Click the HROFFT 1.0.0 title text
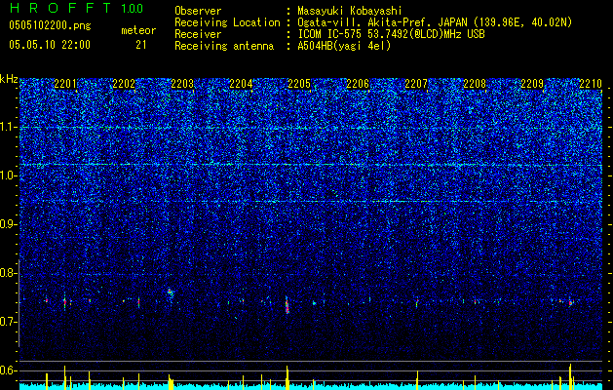Viewport: 613px width, 390px height. 77,8
